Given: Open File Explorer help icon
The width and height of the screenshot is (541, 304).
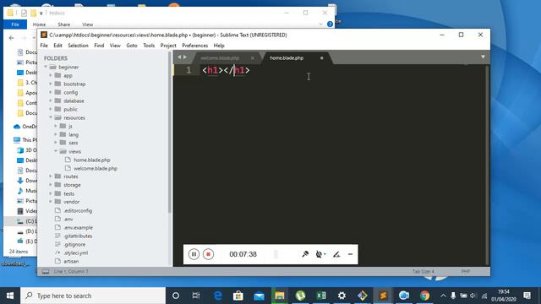Looking at the screenshot, I should pyautogui.click(x=330, y=24).
